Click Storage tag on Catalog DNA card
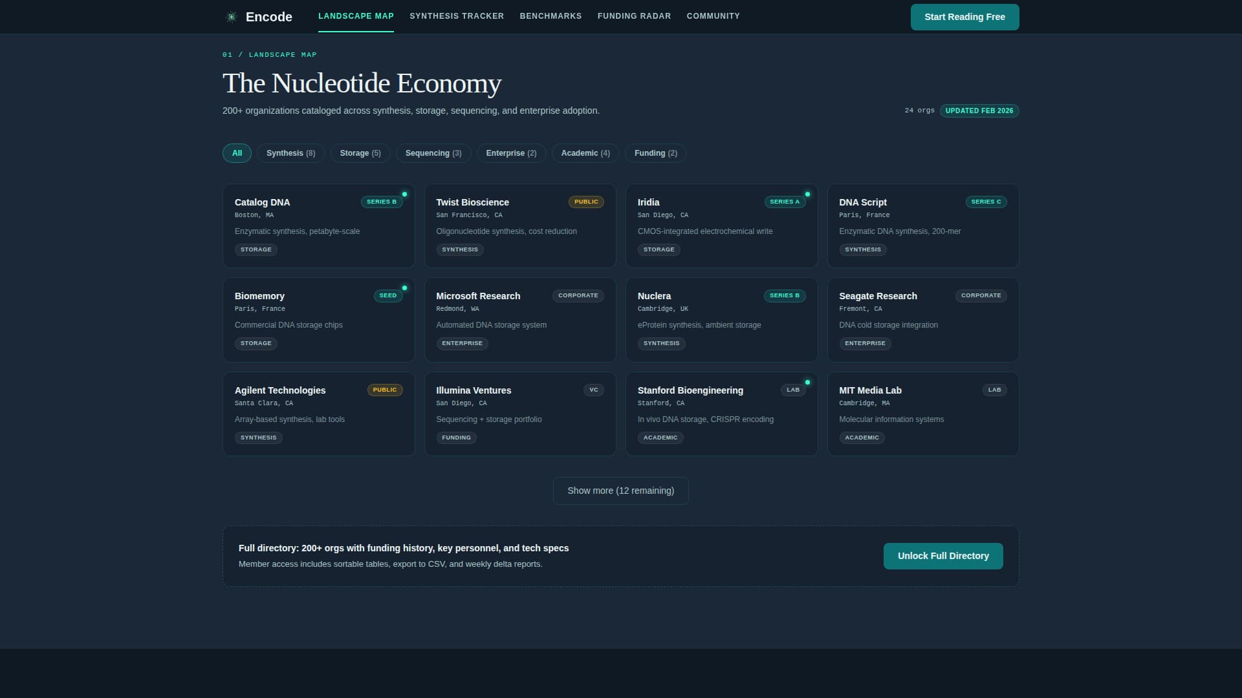This screenshot has height=698, width=1242. 256,250
